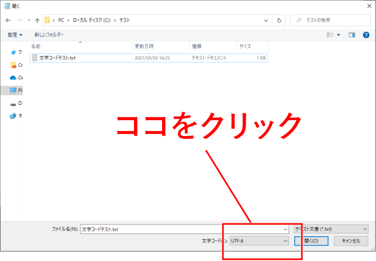Screen dimensions: 376x261
Task: Click the Up one level arrow
Action: click(x=37, y=20)
